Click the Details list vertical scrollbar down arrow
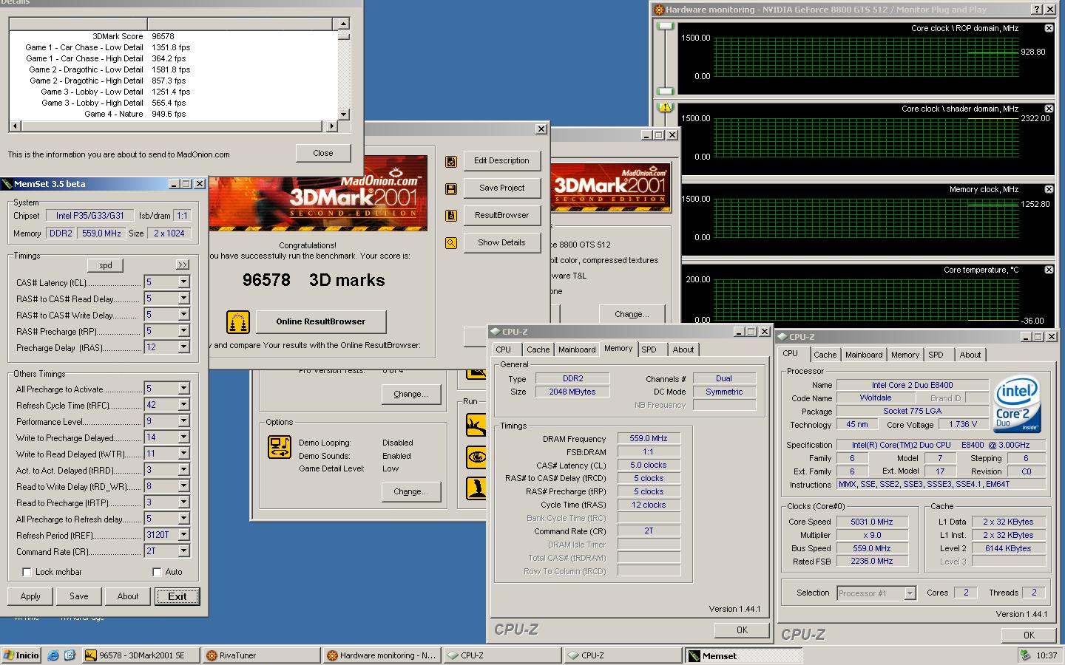Viewport: 1065px width, 665px height. (x=343, y=115)
